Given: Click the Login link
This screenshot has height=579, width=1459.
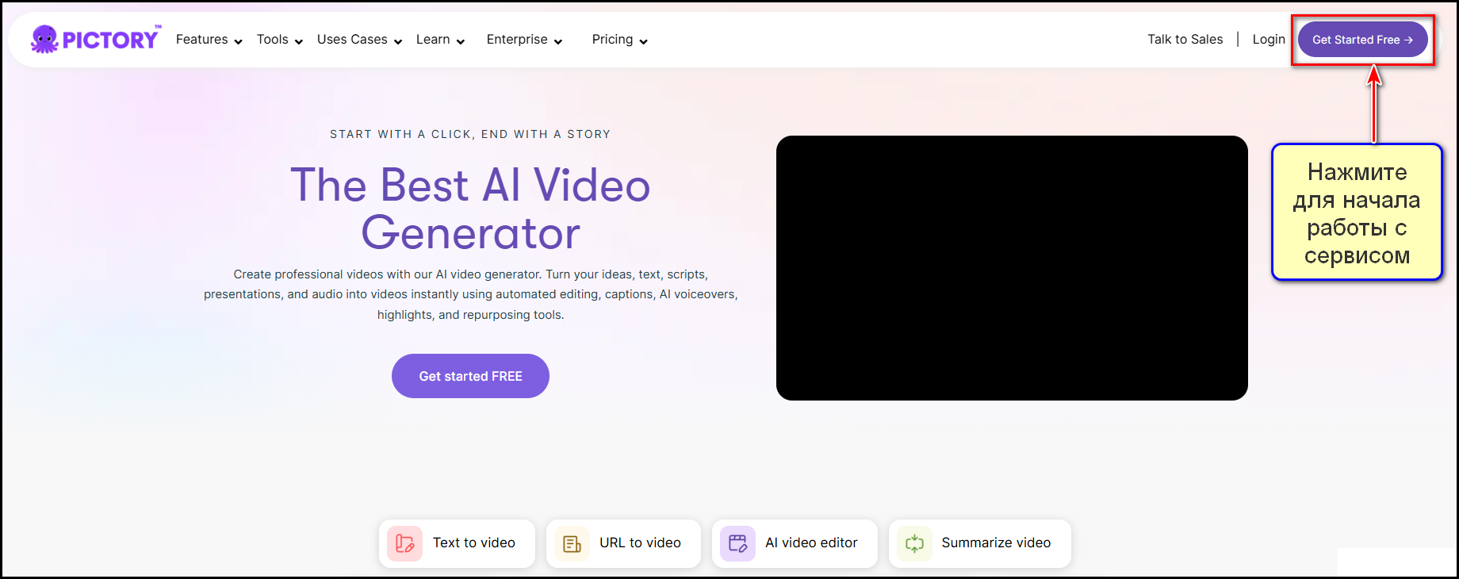Looking at the screenshot, I should click(x=1269, y=40).
